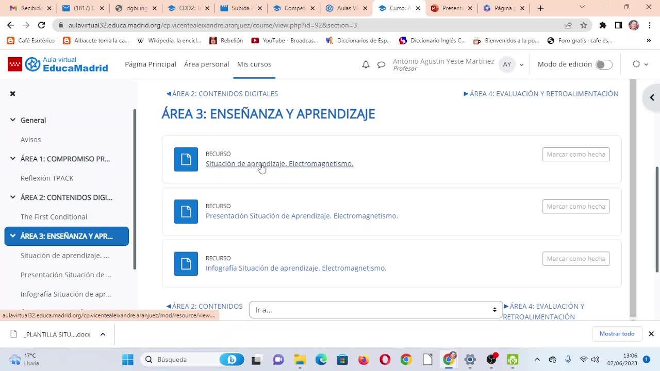The height and width of the screenshot is (371, 660).
Task: Select The First Conditional in course index
Action: coord(54,217)
